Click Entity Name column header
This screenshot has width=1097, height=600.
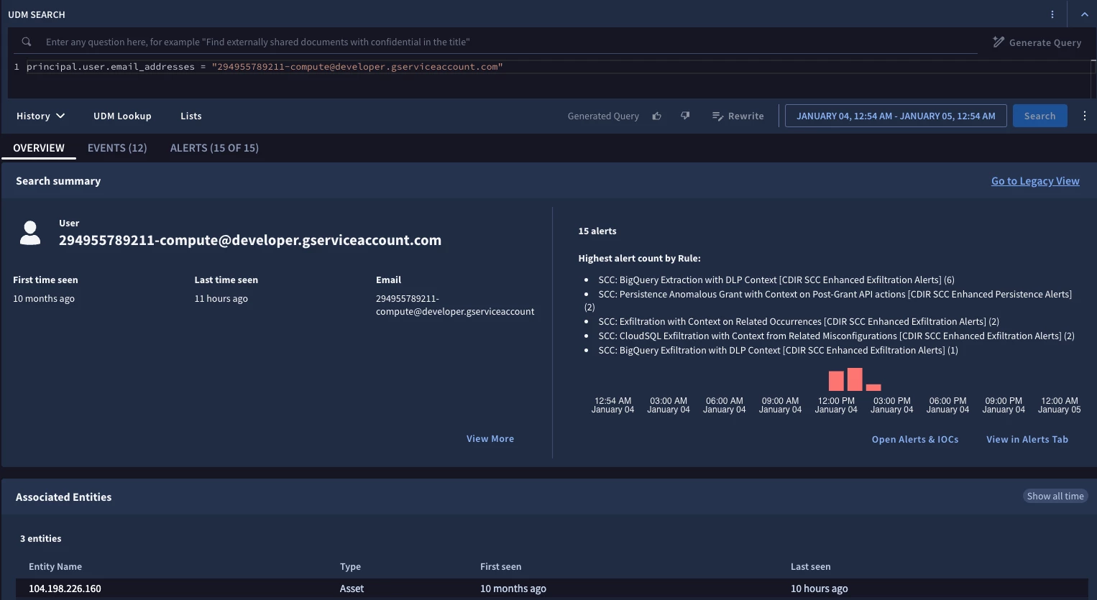(x=55, y=566)
